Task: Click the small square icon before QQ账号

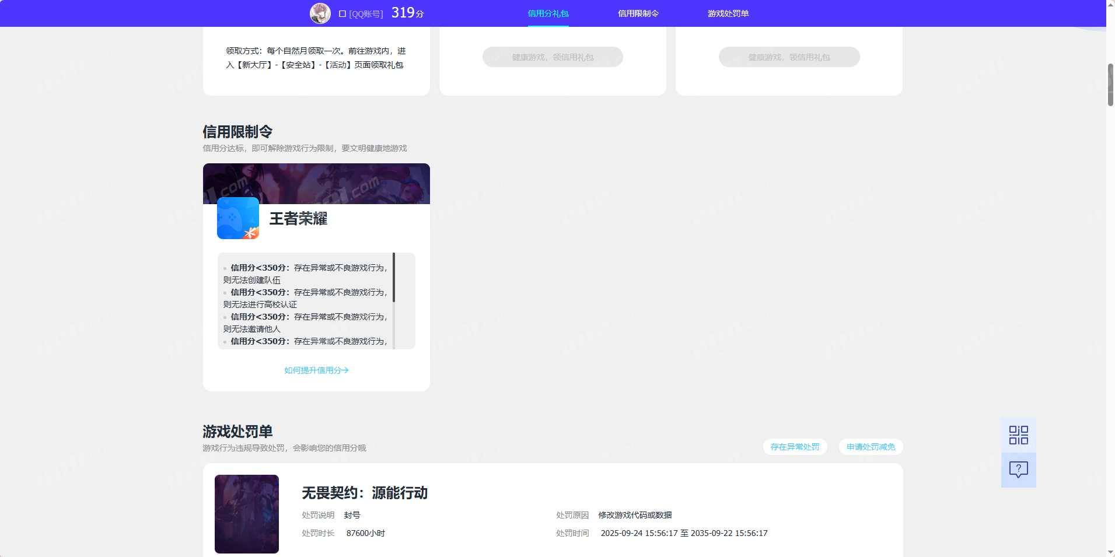Action: pyautogui.click(x=342, y=13)
